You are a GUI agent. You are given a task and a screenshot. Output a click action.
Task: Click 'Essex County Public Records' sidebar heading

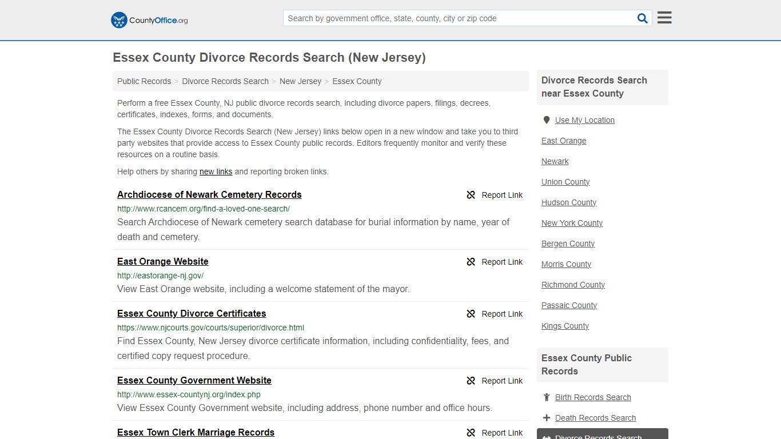click(x=587, y=365)
